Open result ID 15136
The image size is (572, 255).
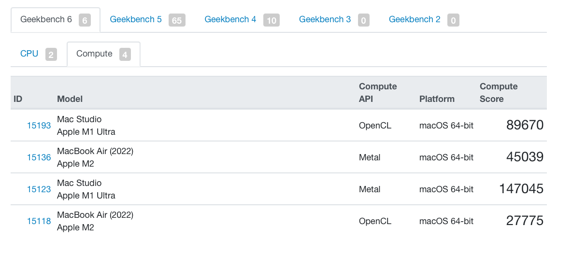click(x=39, y=157)
